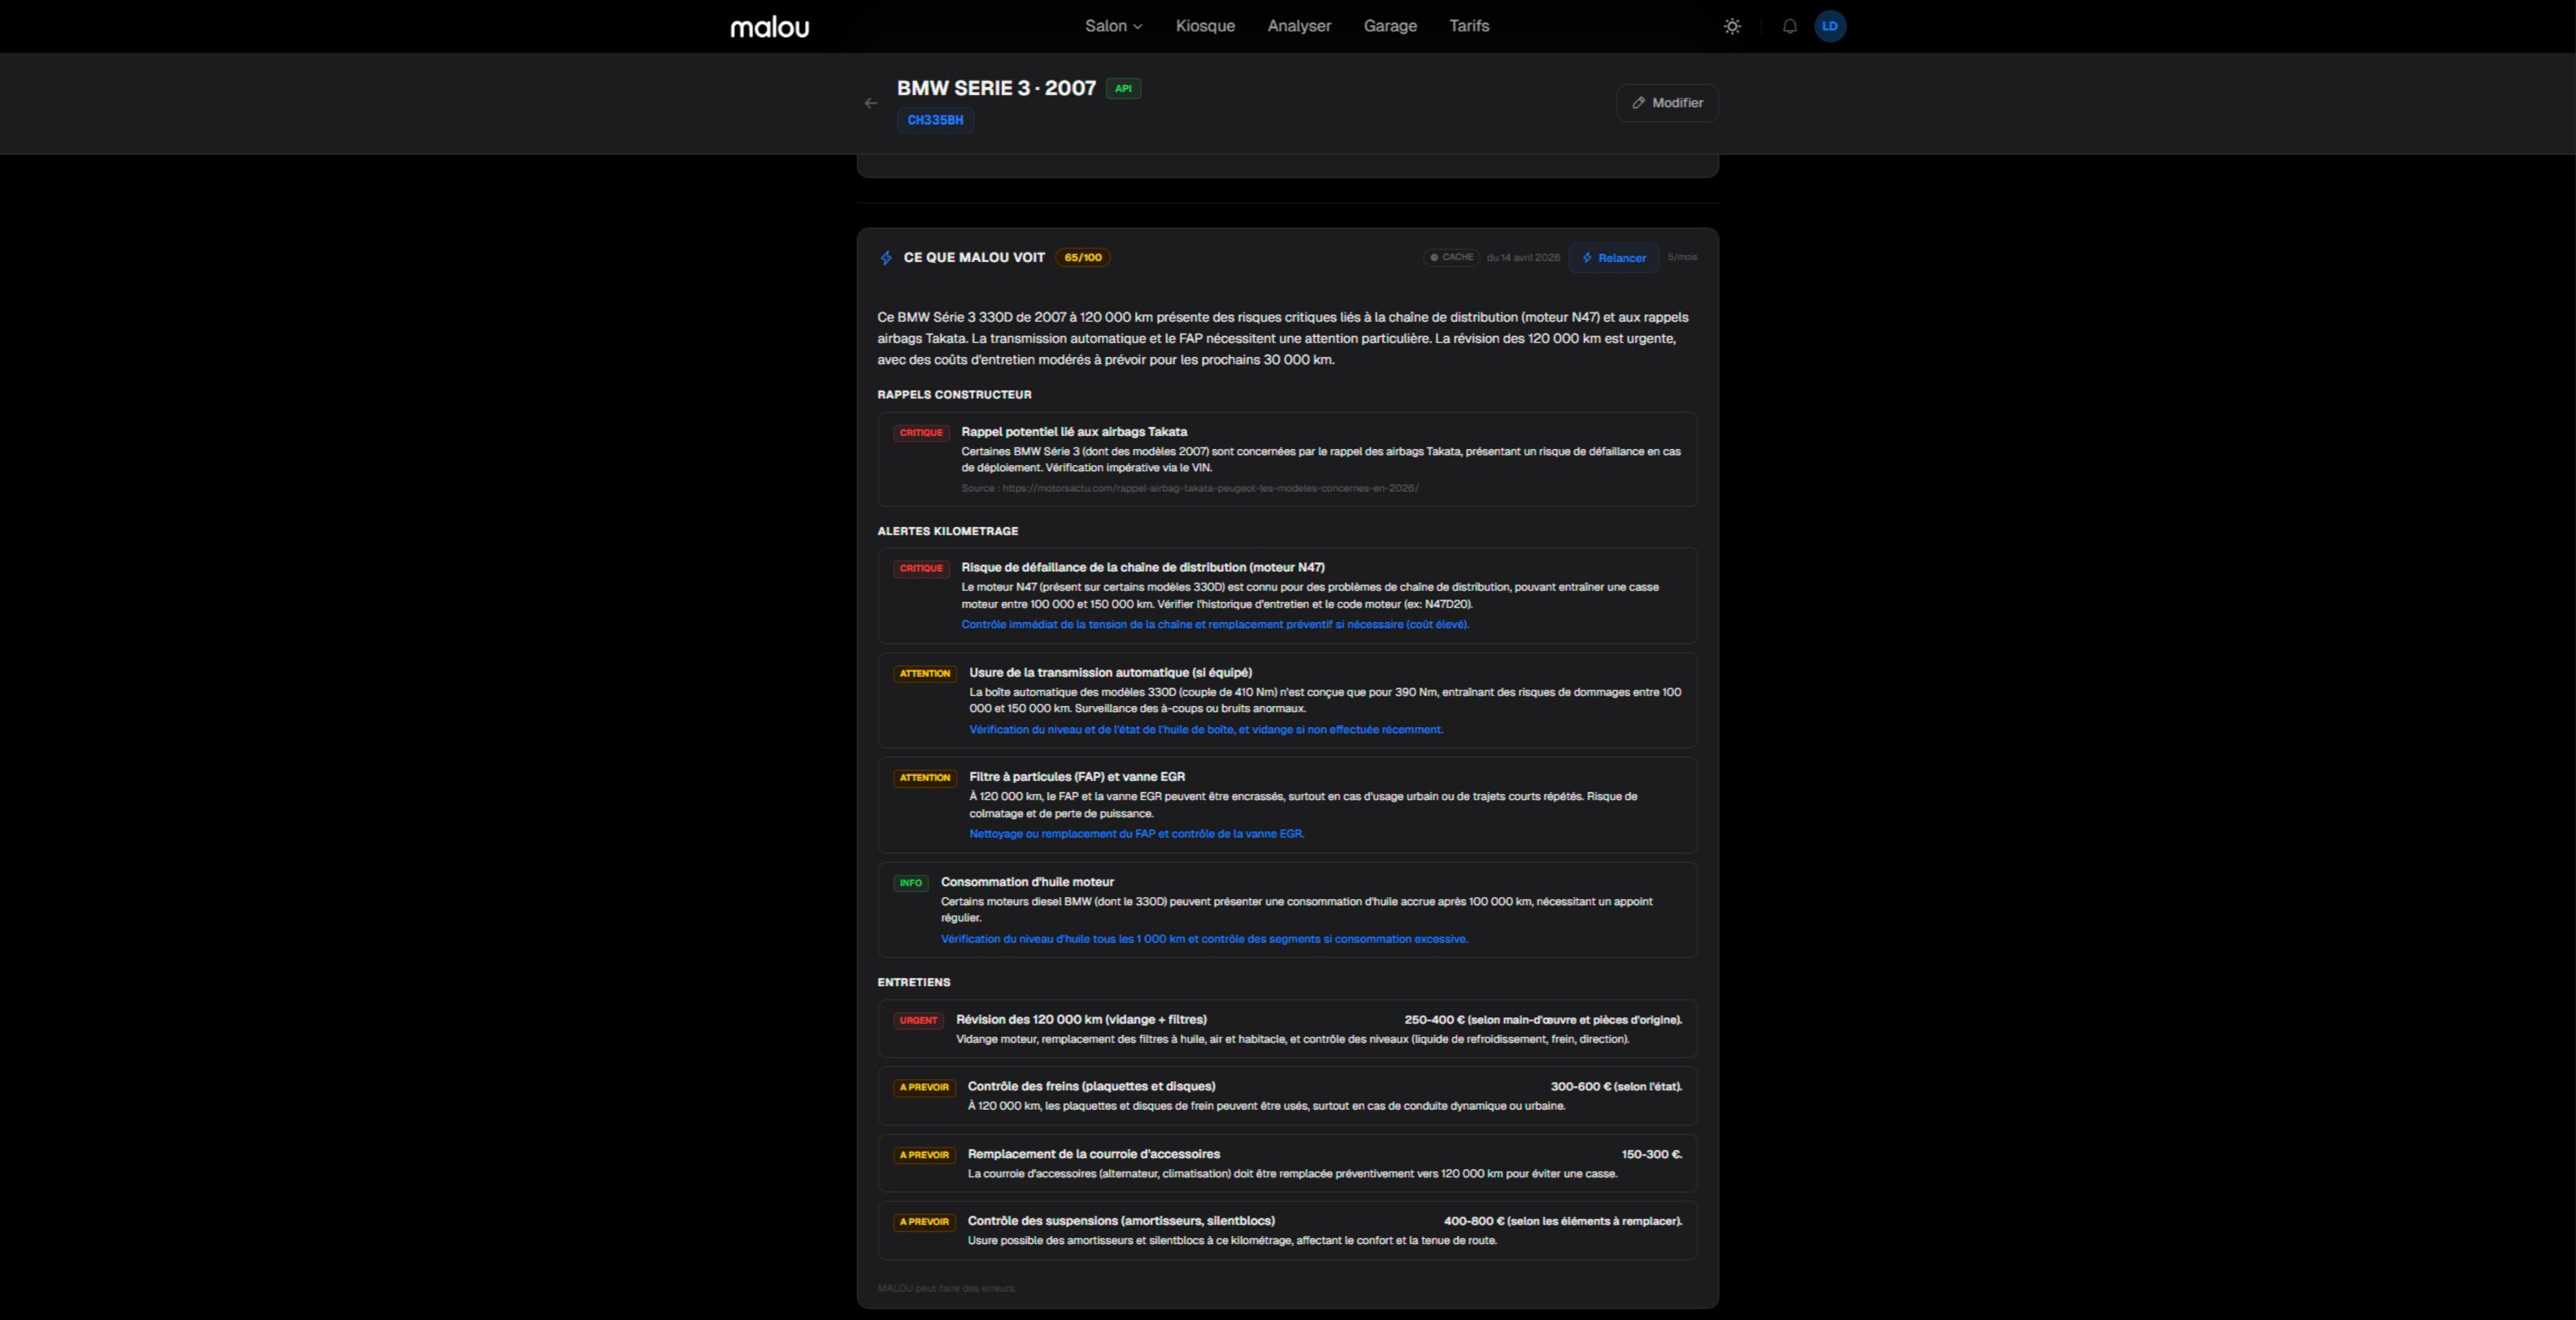Click the blue chain tension control recommendation
Image resolution: width=2576 pixels, height=1320 pixels.
(1215, 625)
